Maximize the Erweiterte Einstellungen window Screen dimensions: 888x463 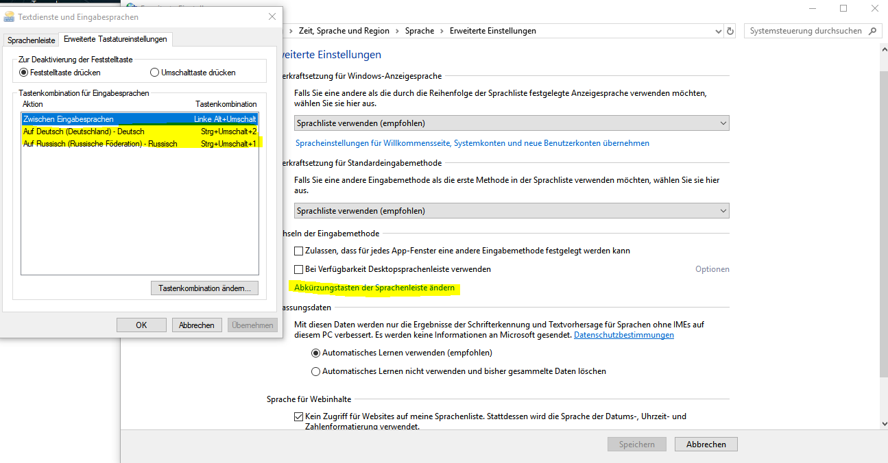[843, 8]
